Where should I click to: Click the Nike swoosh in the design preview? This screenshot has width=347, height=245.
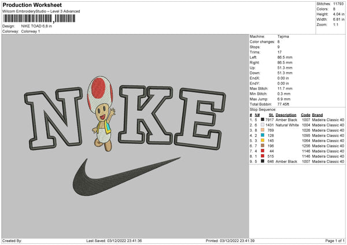click(126, 176)
